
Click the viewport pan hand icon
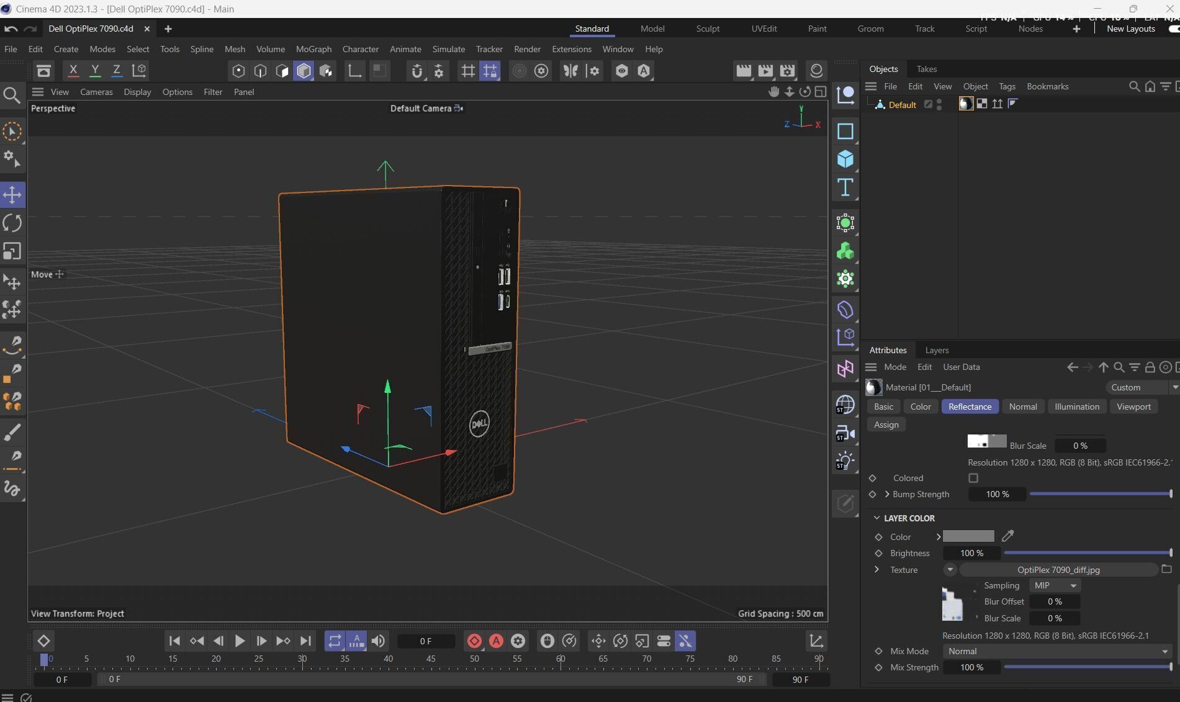tap(773, 92)
